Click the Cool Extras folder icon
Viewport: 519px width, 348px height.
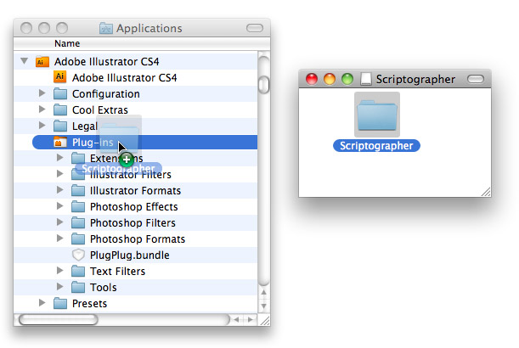coord(60,109)
